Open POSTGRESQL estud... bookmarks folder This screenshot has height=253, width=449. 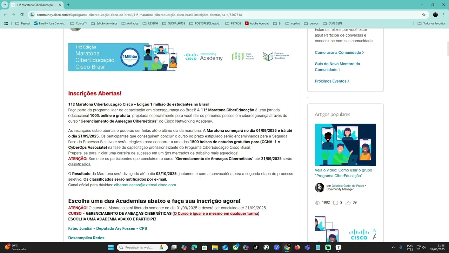pos(205,24)
